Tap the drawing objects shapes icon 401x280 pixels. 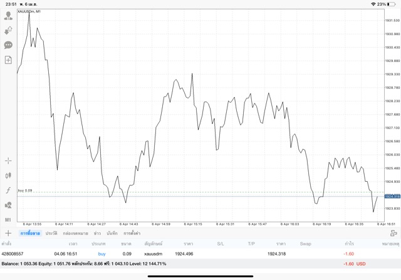pyautogui.click(x=8, y=205)
